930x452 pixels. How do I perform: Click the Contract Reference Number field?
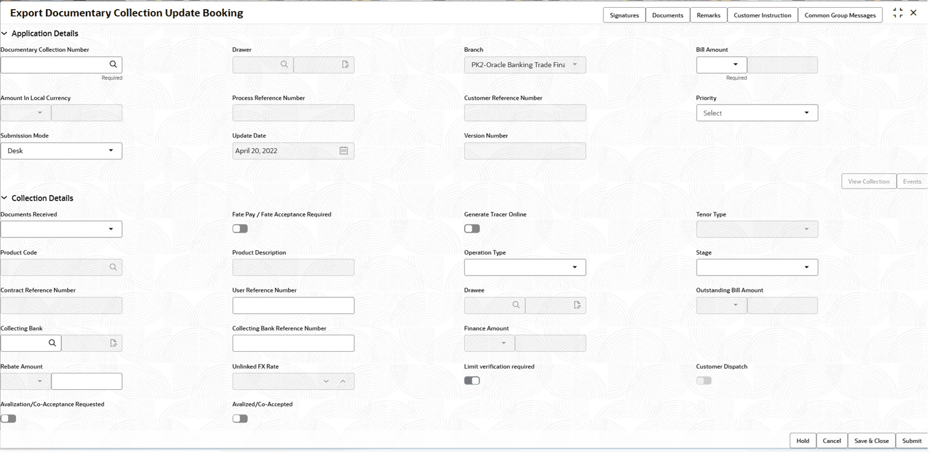tap(61, 305)
